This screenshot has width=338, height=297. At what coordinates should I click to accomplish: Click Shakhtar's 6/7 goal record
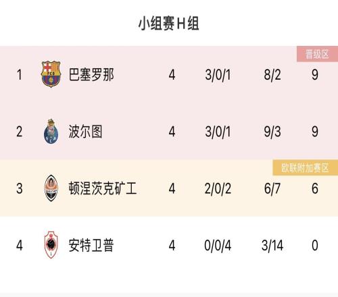tap(272, 188)
